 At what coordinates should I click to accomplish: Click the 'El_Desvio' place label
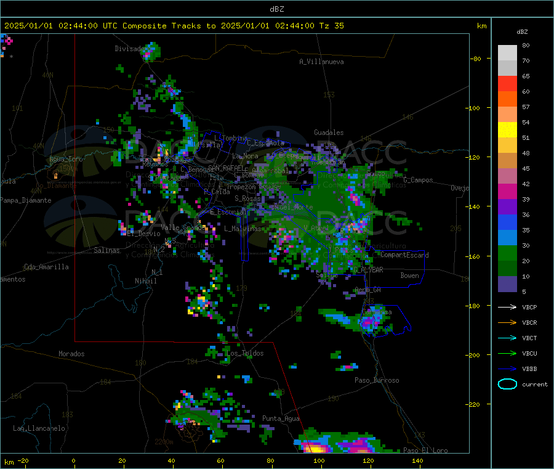point(144,234)
